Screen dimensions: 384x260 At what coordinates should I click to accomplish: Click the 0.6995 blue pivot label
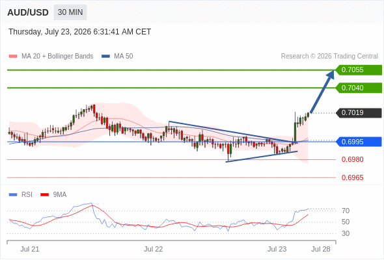coord(359,142)
